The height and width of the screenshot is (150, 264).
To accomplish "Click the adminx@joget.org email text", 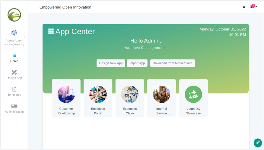I will coord(14,44).
